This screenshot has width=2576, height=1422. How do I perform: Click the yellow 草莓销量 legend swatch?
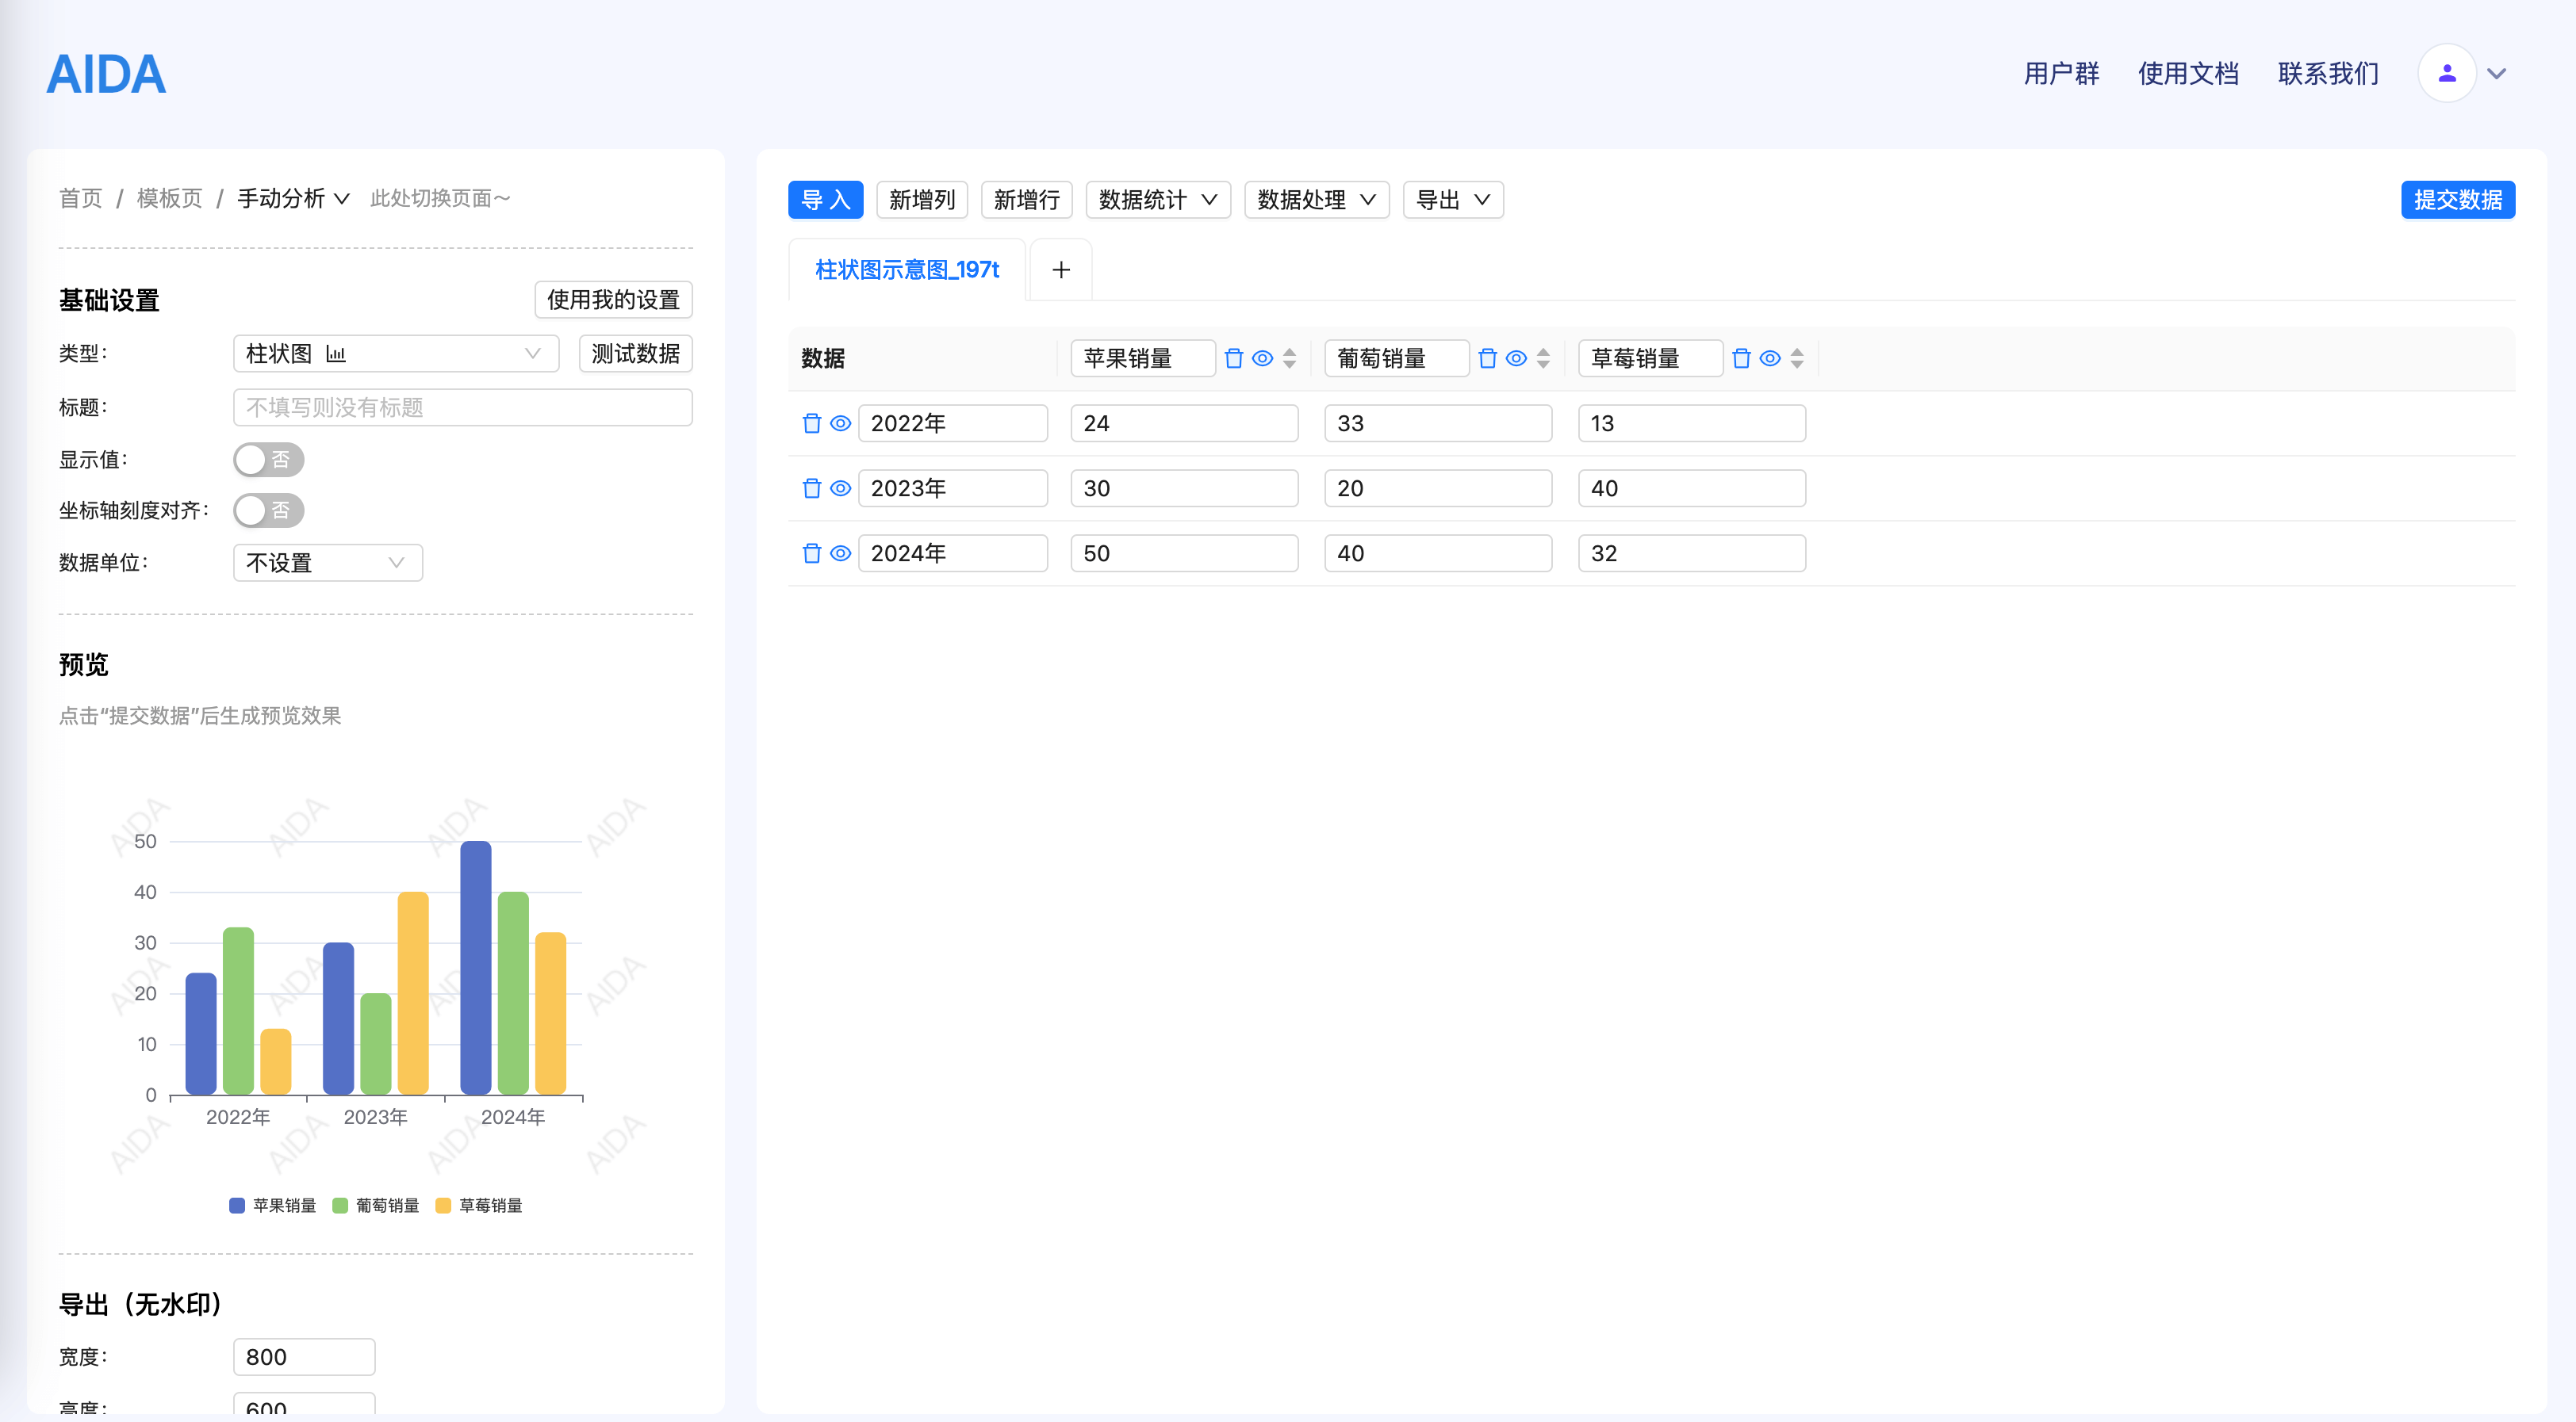tap(443, 1205)
